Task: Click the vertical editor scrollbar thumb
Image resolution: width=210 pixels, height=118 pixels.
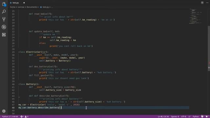Action: pos(209,49)
